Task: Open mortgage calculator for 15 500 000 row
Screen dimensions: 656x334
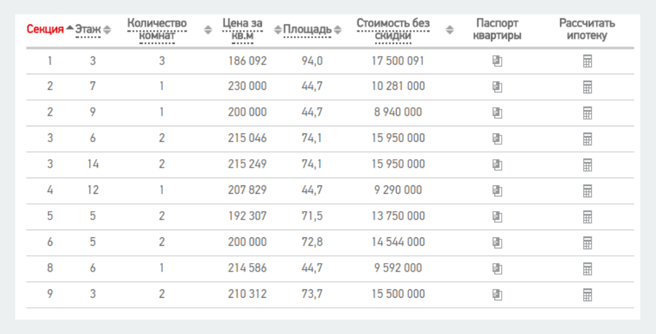Action: pos(588,295)
